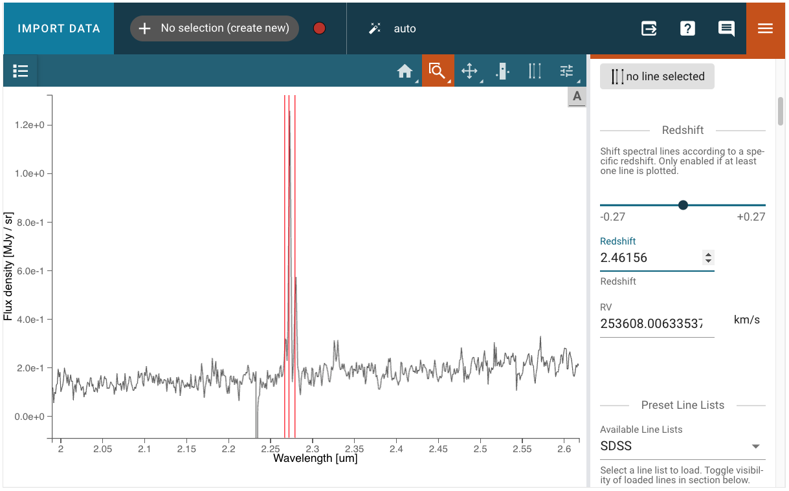Toggle layer A legend label
Image resolution: width=789 pixels, height=491 pixels.
click(x=577, y=96)
